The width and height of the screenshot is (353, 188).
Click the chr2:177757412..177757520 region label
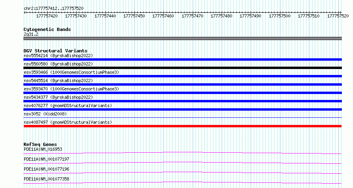click(x=54, y=8)
